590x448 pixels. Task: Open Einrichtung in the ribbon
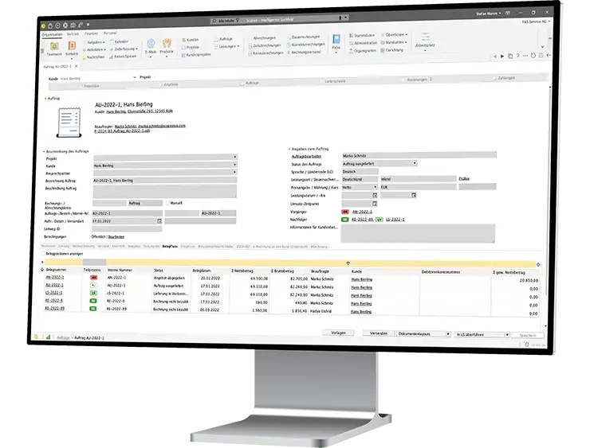pyautogui.click(x=391, y=50)
